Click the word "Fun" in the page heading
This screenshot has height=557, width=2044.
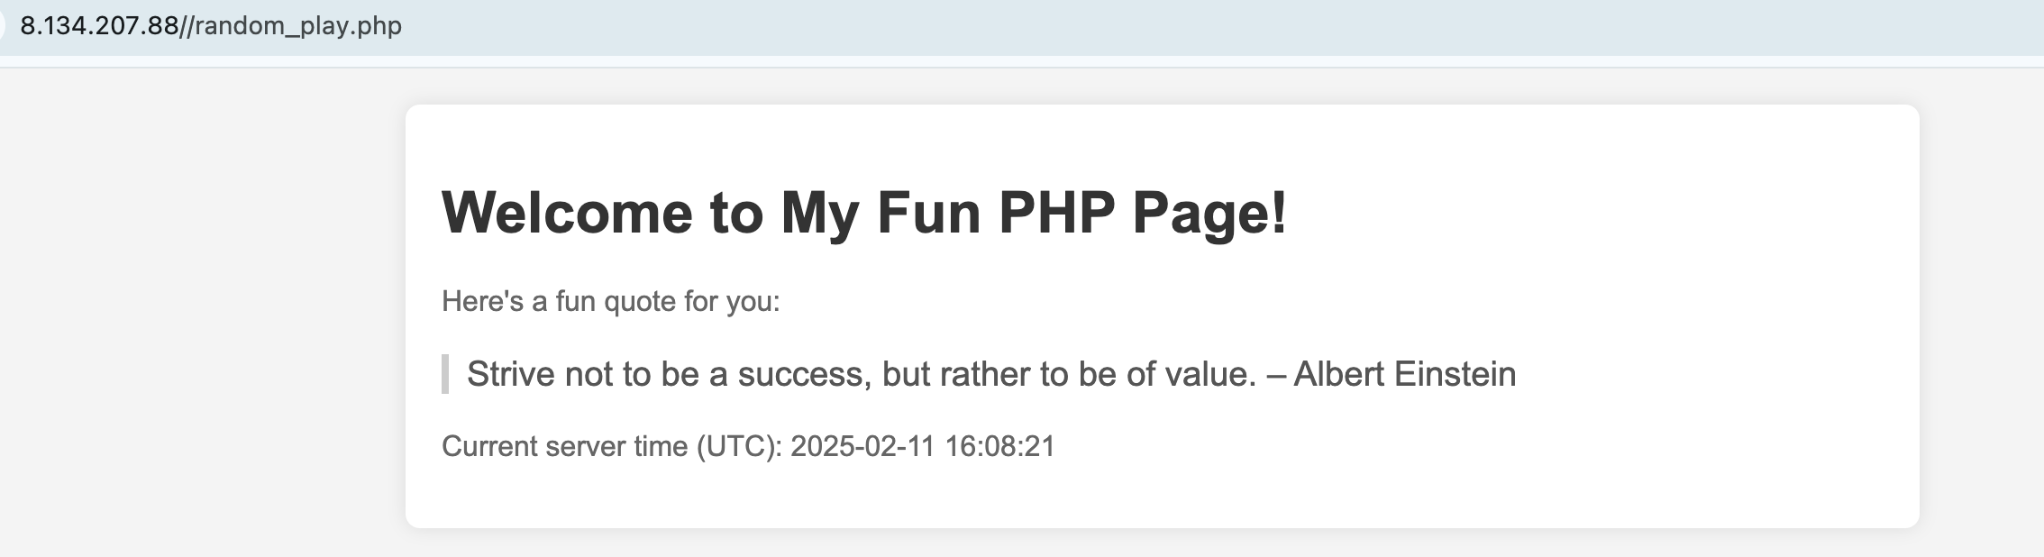click(928, 214)
